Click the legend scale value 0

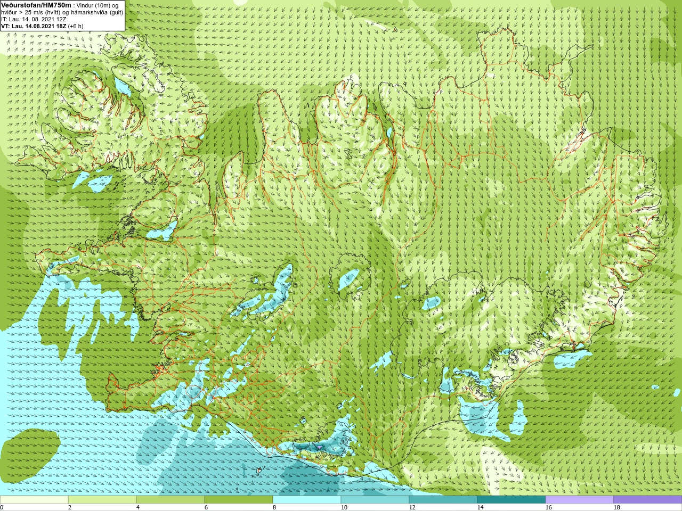[2, 507]
